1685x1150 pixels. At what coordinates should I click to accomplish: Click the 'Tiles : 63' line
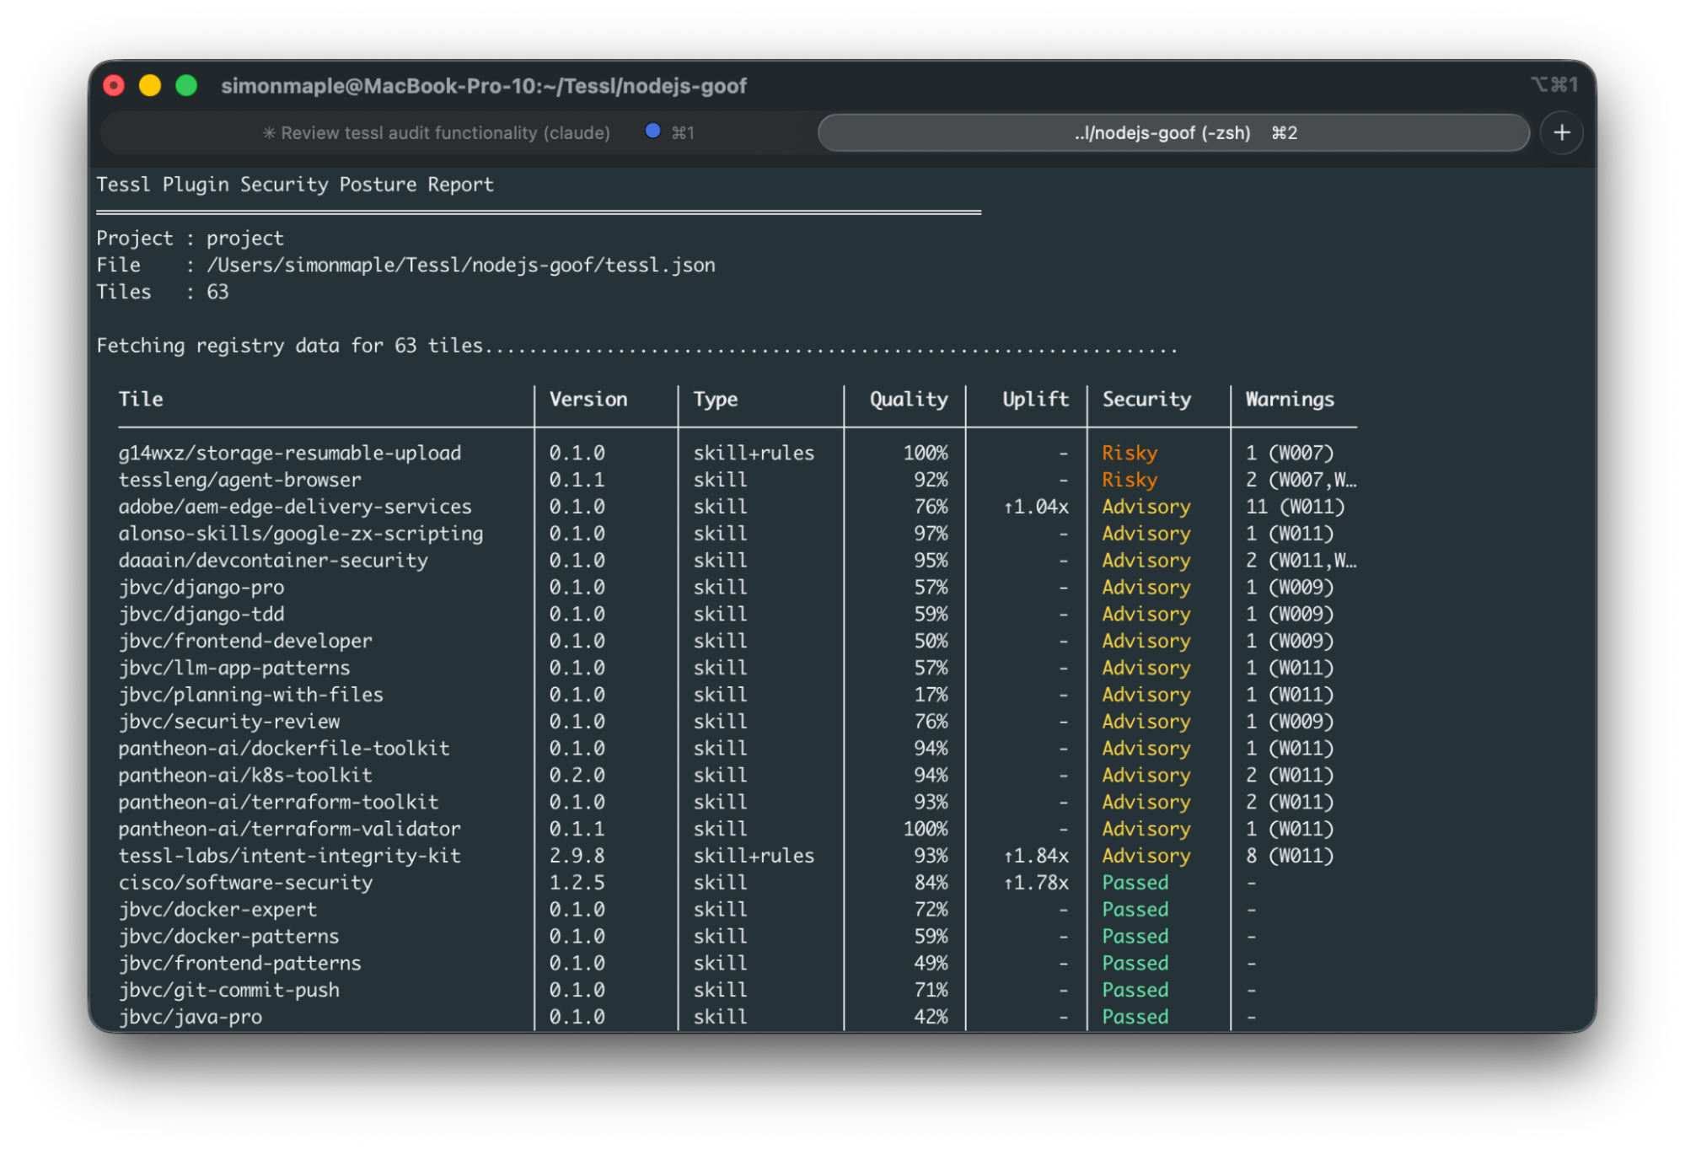coord(163,293)
